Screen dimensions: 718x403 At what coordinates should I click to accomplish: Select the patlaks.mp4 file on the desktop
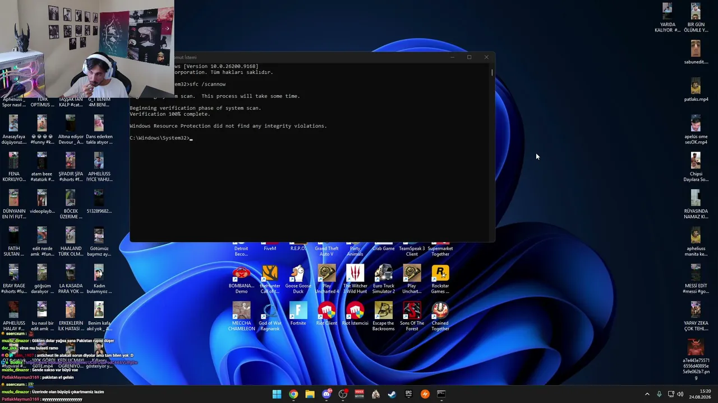(696, 91)
